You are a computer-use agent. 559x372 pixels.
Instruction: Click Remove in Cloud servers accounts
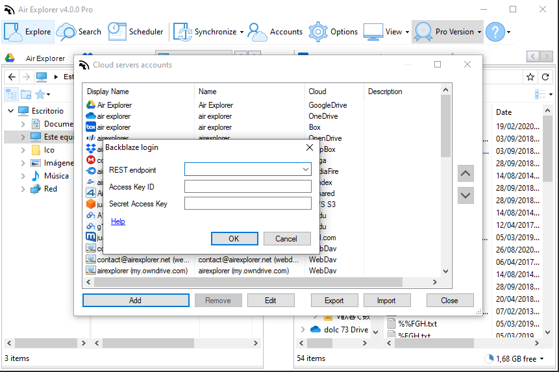coord(218,301)
